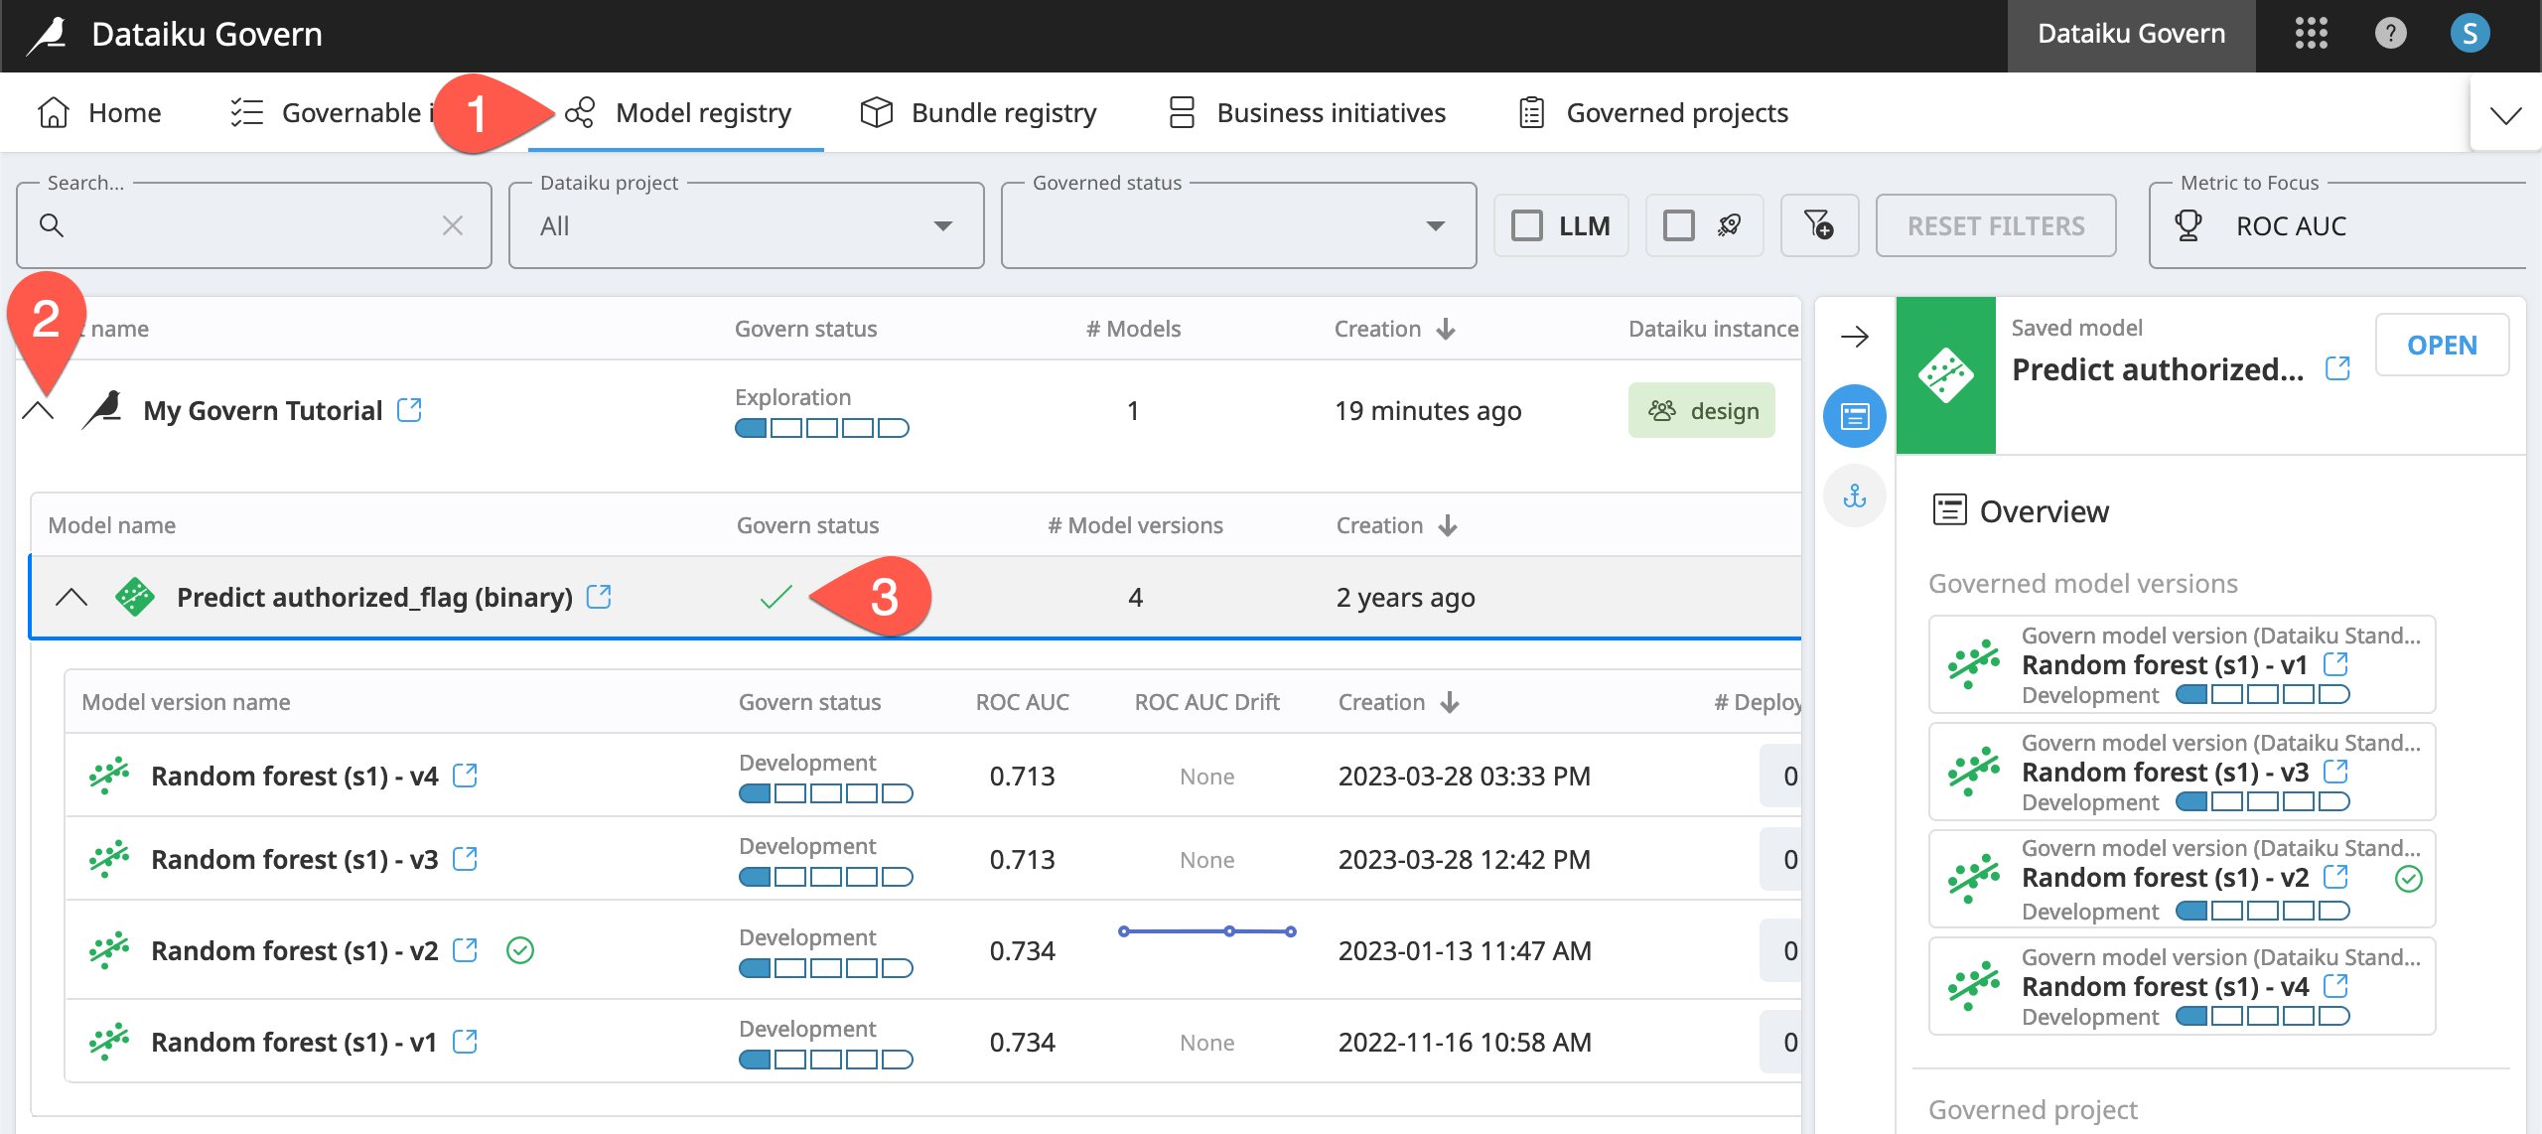The width and height of the screenshot is (2542, 1134).
Task: Open v1 external link in Overview panel
Action: point(2335,662)
